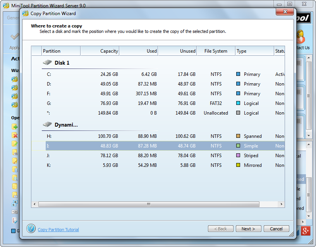Click the 24.26 GB capacity cell
The image size is (316, 247).
tap(109, 74)
